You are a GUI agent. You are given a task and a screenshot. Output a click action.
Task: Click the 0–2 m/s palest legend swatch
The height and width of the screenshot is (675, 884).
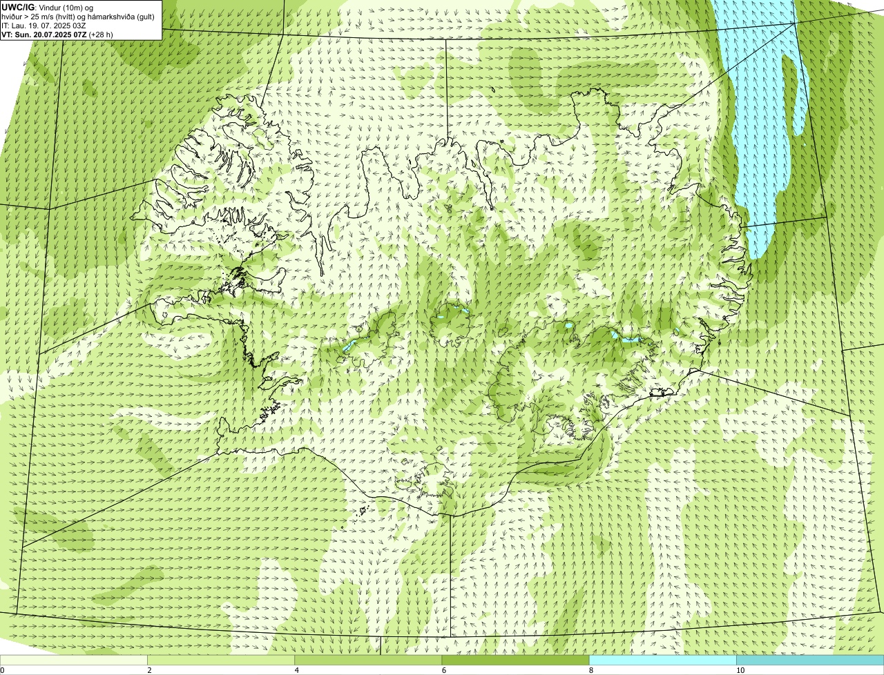coord(74,661)
